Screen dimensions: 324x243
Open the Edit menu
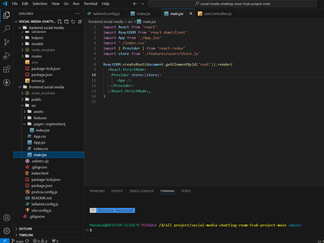tap(25, 4)
